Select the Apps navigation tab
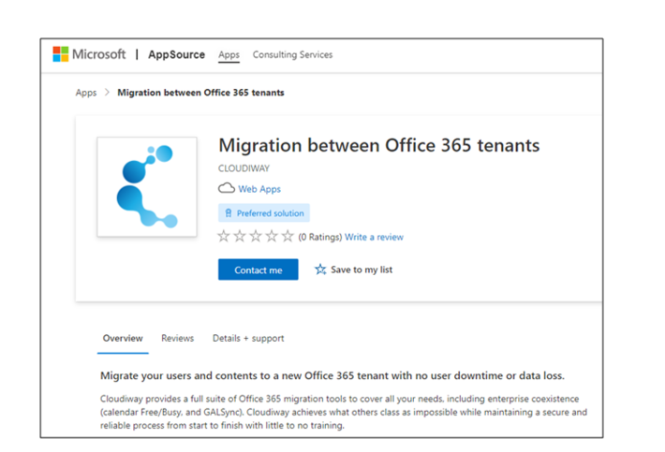665x452 pixels. [229, 54]
